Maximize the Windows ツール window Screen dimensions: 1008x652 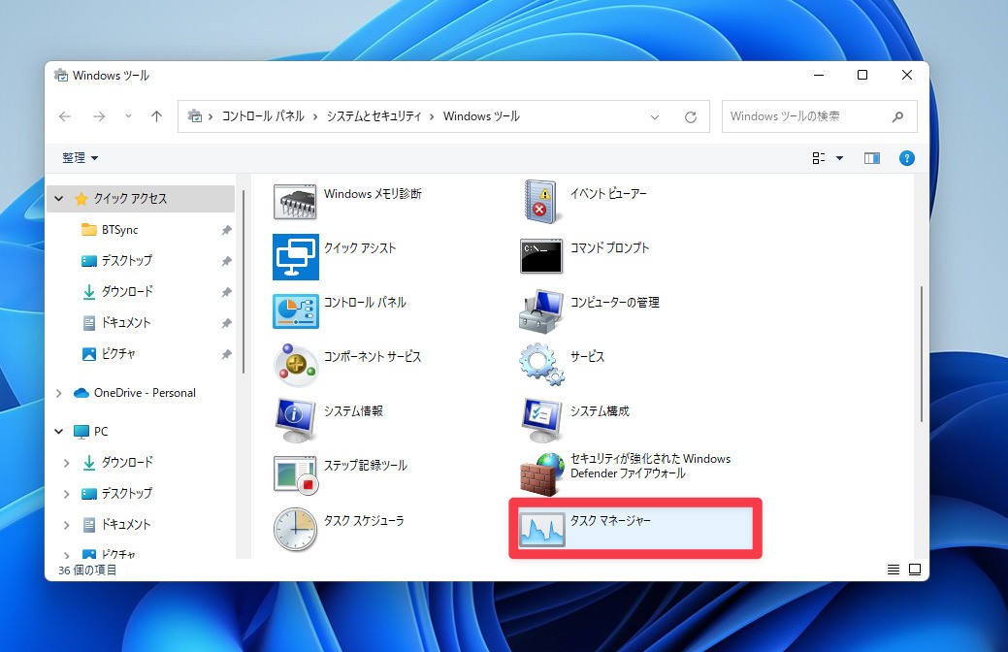click(x=862, y=76)
